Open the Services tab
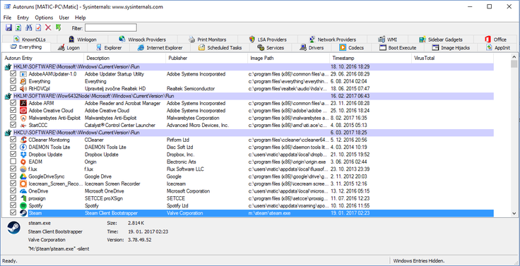 pyautogui.click(x=271, y=48)
